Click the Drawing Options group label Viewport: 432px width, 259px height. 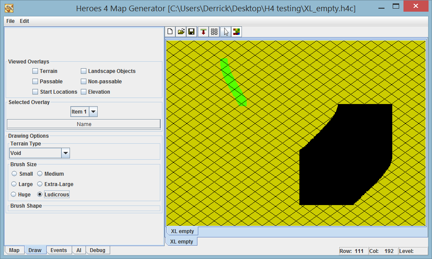coord(29,136)
